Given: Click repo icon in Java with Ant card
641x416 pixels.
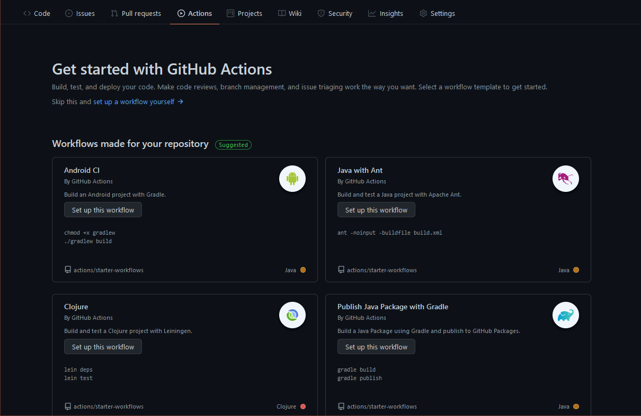Looking at the screenshot, I should [x=341, y=270].
